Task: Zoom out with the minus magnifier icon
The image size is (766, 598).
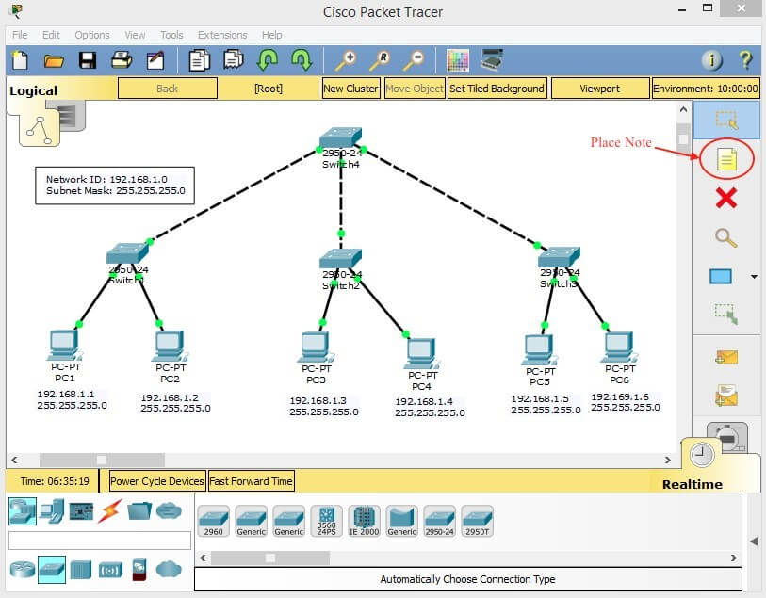Action: pyautogui.click(x=414, y=61)
